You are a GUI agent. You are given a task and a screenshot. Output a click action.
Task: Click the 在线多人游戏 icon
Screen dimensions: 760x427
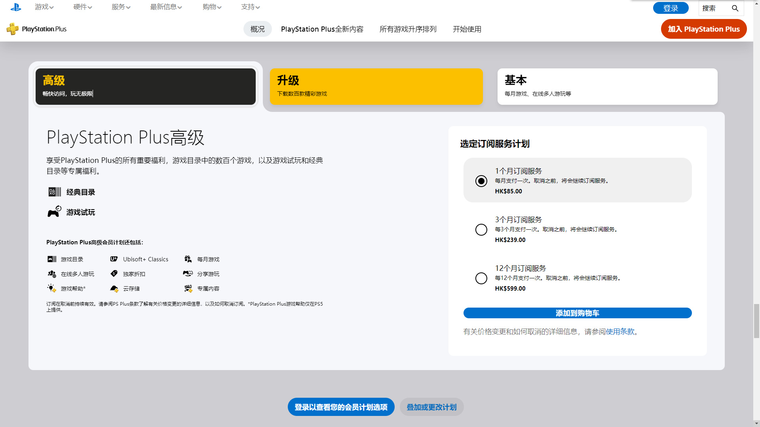tap(52, 274)
